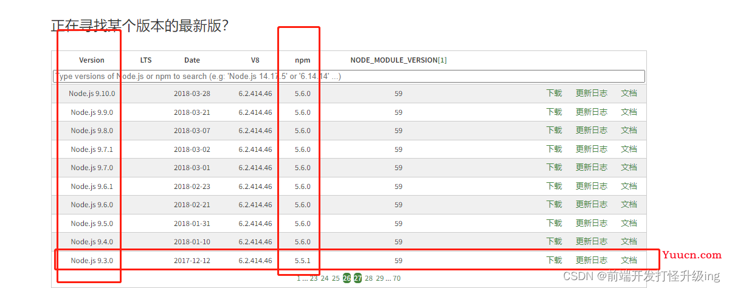Go to pagination page 23

(x=313, y=278)
